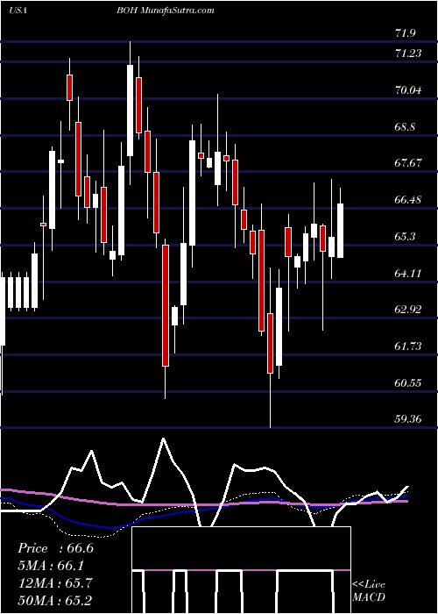Click the 66.48 price level label

(x=408, y=200)
